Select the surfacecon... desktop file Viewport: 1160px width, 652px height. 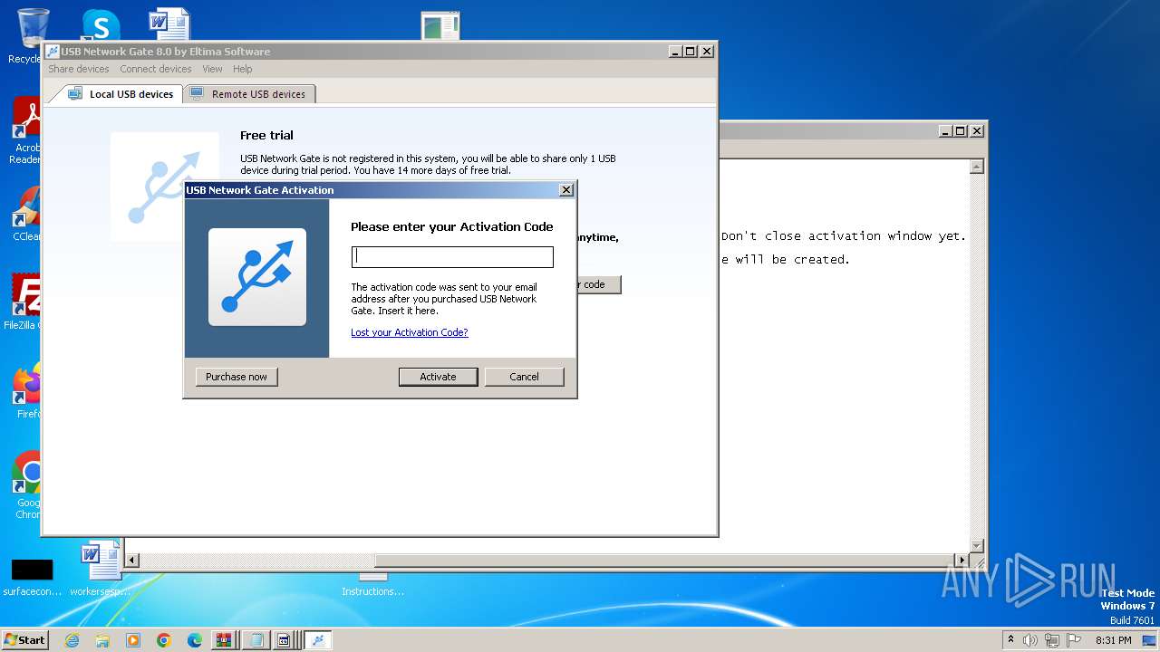(32, 577)
